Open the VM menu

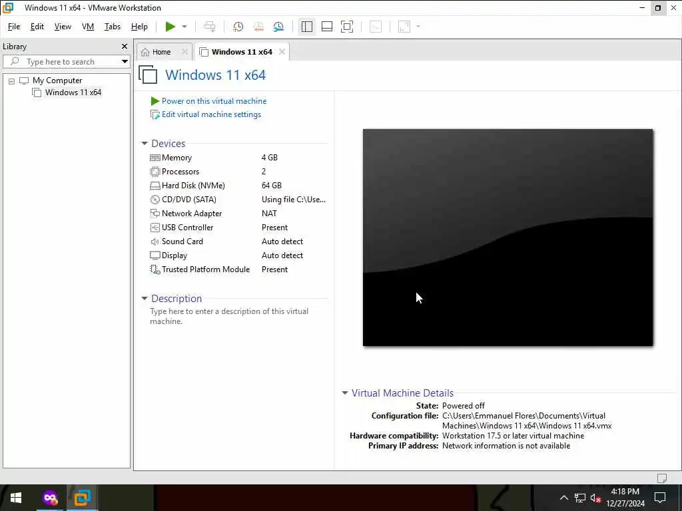(88, 27)
